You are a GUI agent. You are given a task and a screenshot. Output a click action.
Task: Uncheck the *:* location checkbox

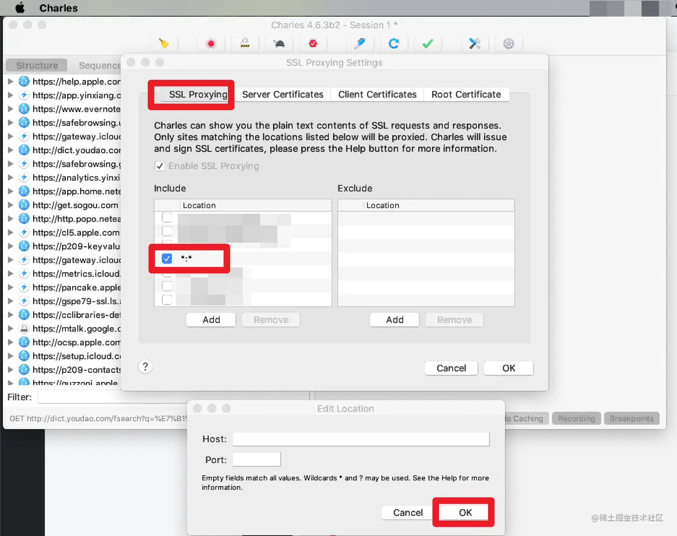coord(167,258)
